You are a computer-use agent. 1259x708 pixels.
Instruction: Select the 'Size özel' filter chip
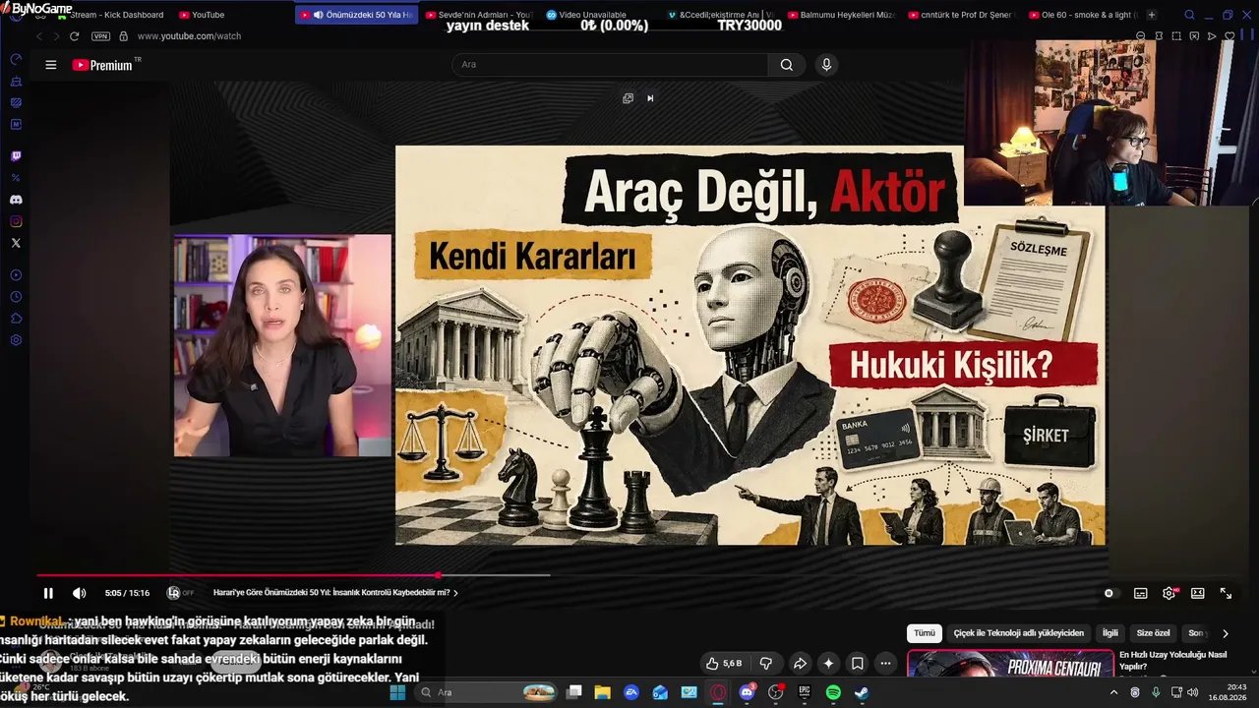[x=1154, y=633]
